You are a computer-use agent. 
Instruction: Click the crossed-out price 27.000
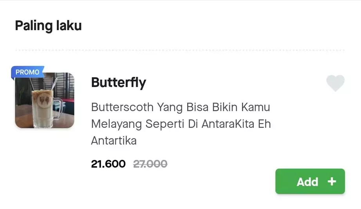pos(150,164)
